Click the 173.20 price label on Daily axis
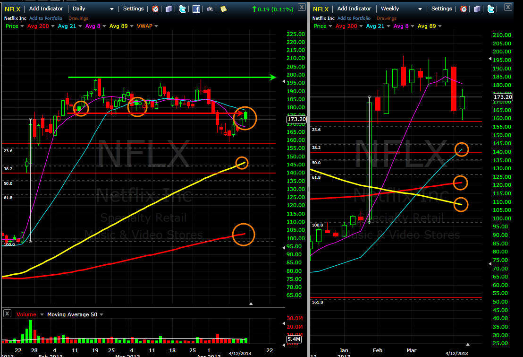This screenshot has height=357, width=523. coord(296,119)
